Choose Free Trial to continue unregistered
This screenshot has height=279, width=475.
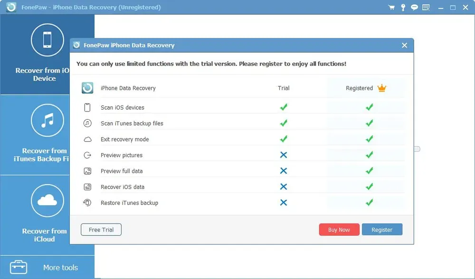click(x=101, y=229)
